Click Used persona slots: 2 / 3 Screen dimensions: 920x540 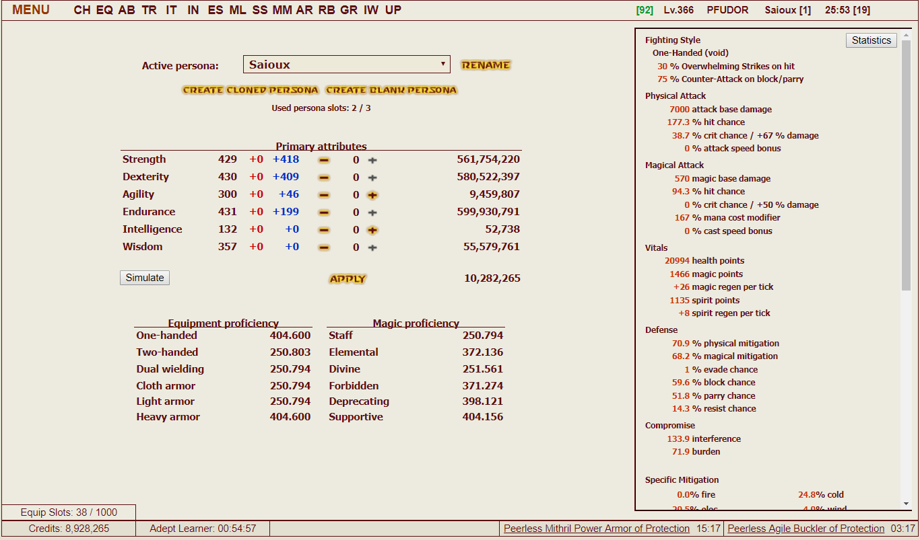321,108
